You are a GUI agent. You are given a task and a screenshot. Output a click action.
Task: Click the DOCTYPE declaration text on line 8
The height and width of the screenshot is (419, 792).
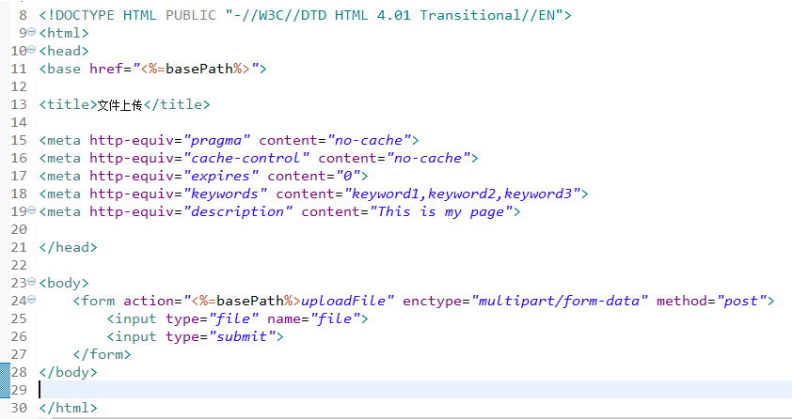coord(305,15)
